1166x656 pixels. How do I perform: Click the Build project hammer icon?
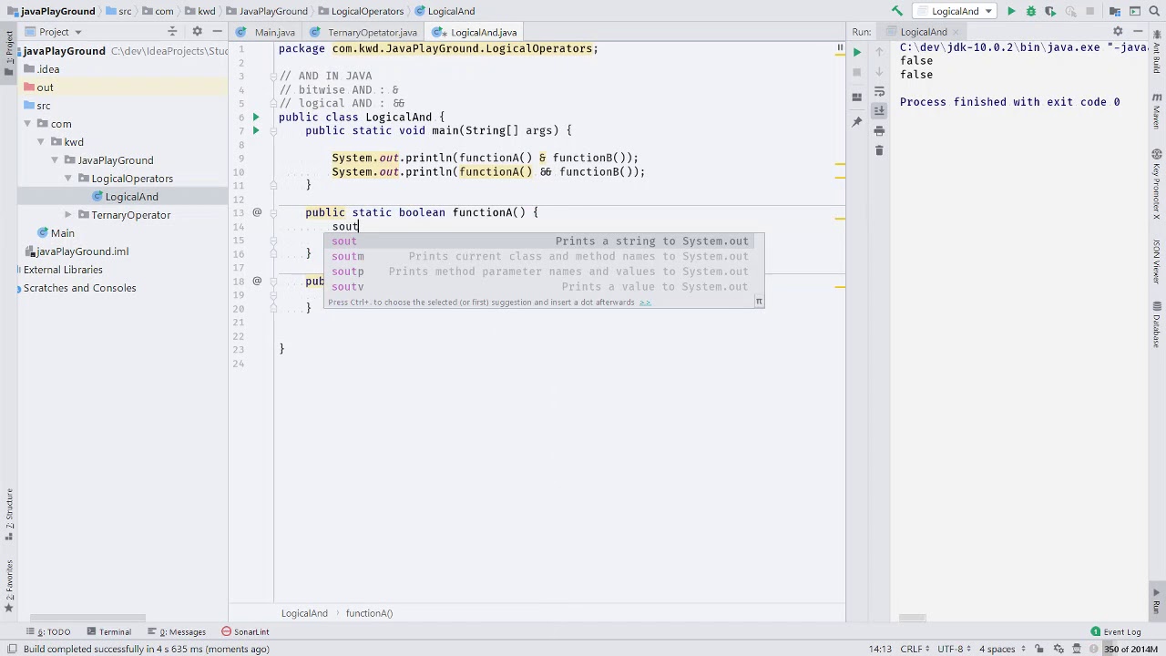897,11
